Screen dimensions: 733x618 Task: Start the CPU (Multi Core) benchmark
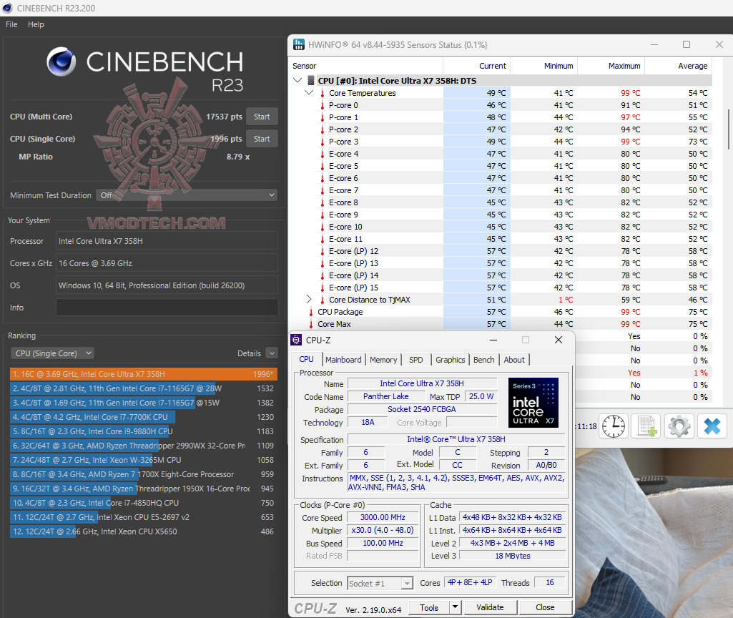(x=262, y=117)
